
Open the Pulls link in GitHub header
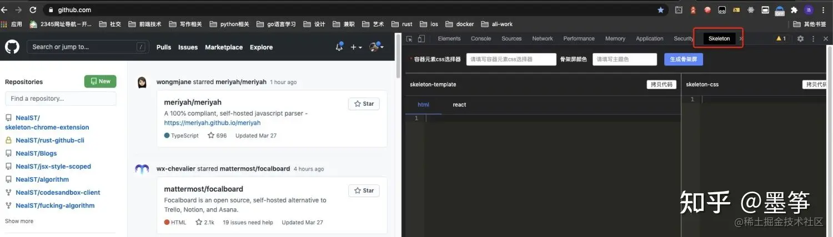(x=164, y=48)
